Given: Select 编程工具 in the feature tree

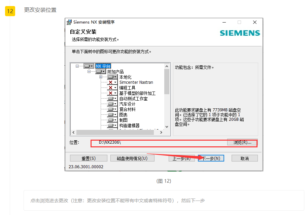Looking at the screenshot, I should 127,88.
